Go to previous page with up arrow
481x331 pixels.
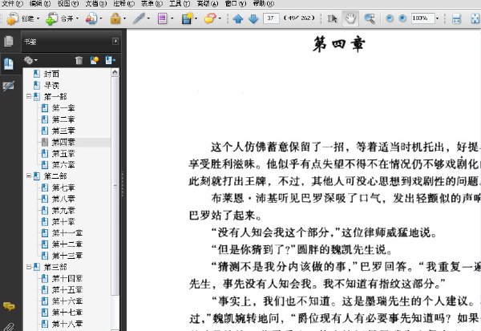coord(238,19)
